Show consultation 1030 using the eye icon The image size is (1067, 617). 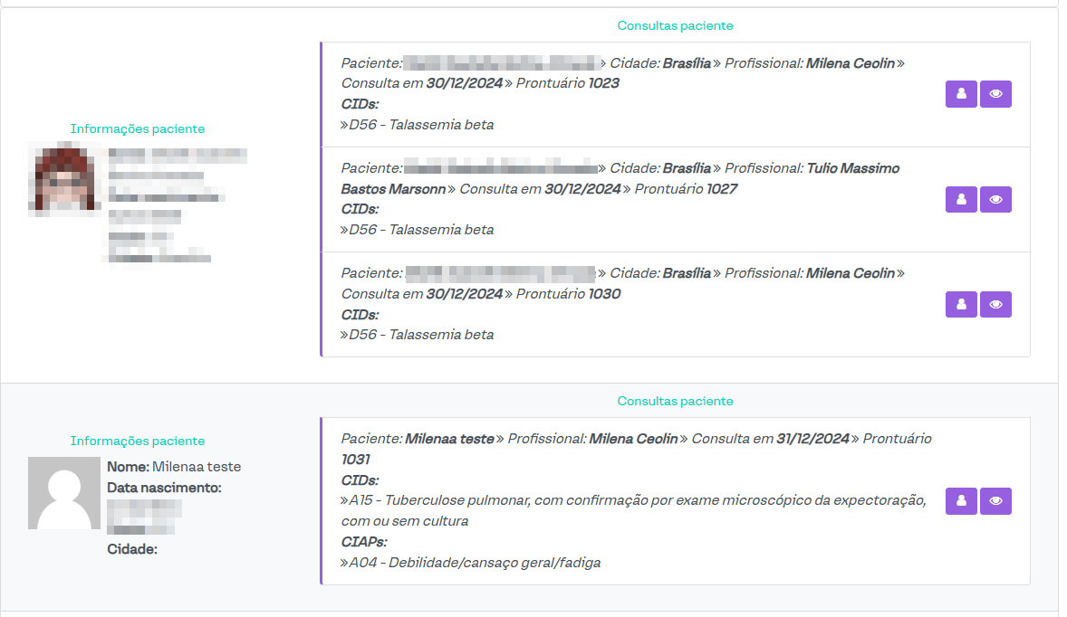pyautogui.click(x=995, y=305)
